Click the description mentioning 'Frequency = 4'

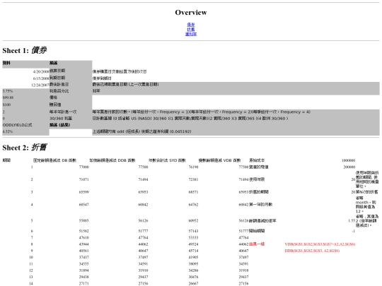pos(201,112)
